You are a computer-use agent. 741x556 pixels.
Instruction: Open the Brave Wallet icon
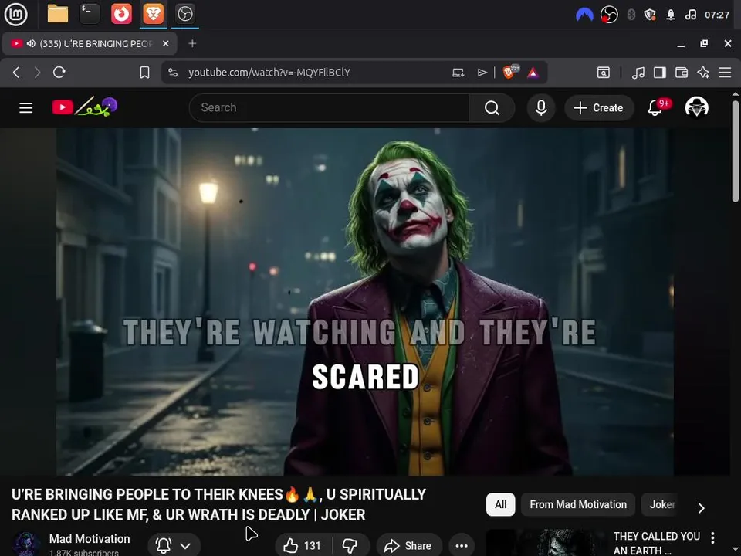[682, 73]
